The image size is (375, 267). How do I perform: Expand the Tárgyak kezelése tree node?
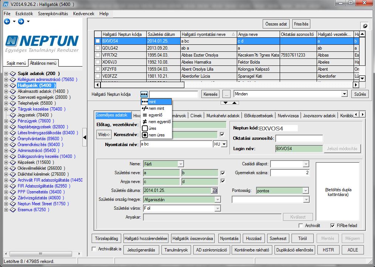(x=6, y=109)
